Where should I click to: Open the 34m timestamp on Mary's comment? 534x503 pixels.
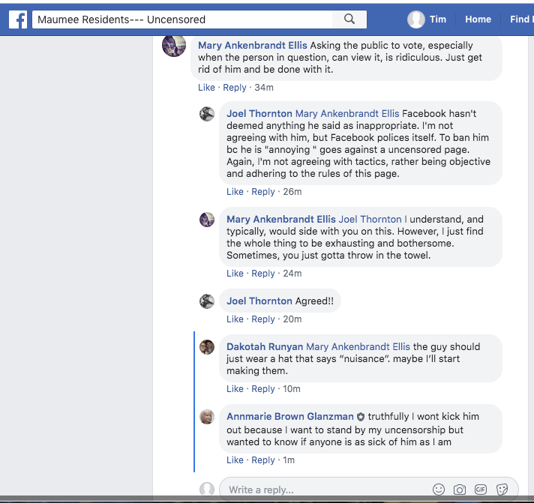click(264, 88)
